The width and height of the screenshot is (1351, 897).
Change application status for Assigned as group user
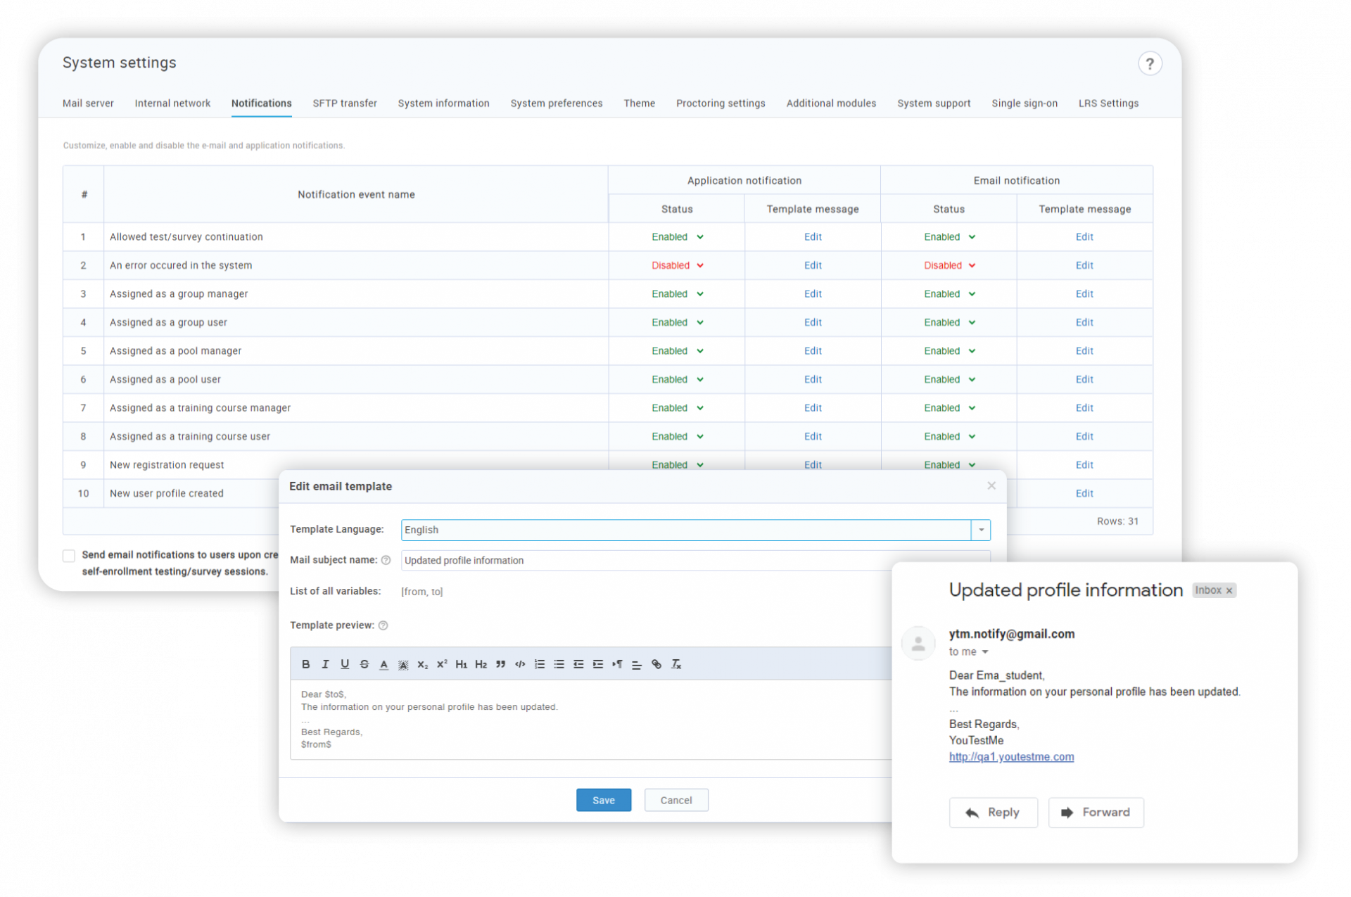(x=677, y=322)
